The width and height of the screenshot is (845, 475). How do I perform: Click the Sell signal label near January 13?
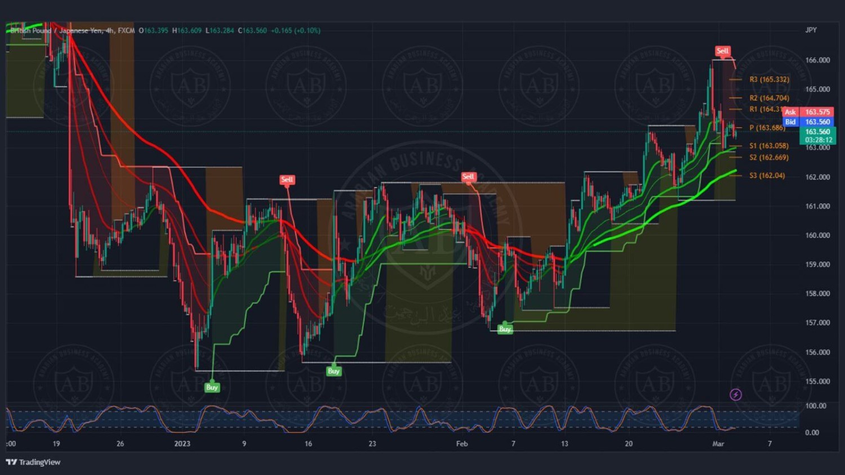coord(287,180)
